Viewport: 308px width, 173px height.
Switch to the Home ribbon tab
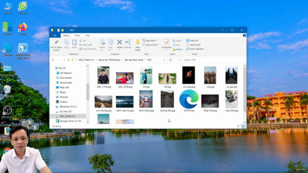point(66,36)
